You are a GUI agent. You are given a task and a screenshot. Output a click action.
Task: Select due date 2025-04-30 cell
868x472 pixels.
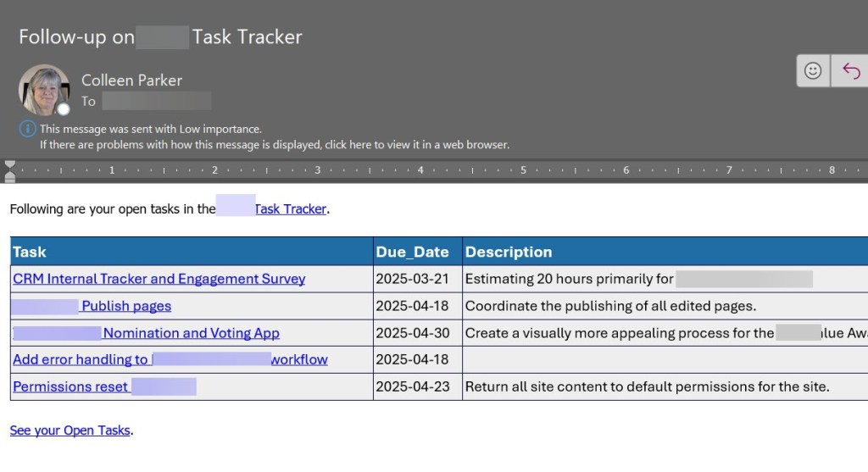417,333
